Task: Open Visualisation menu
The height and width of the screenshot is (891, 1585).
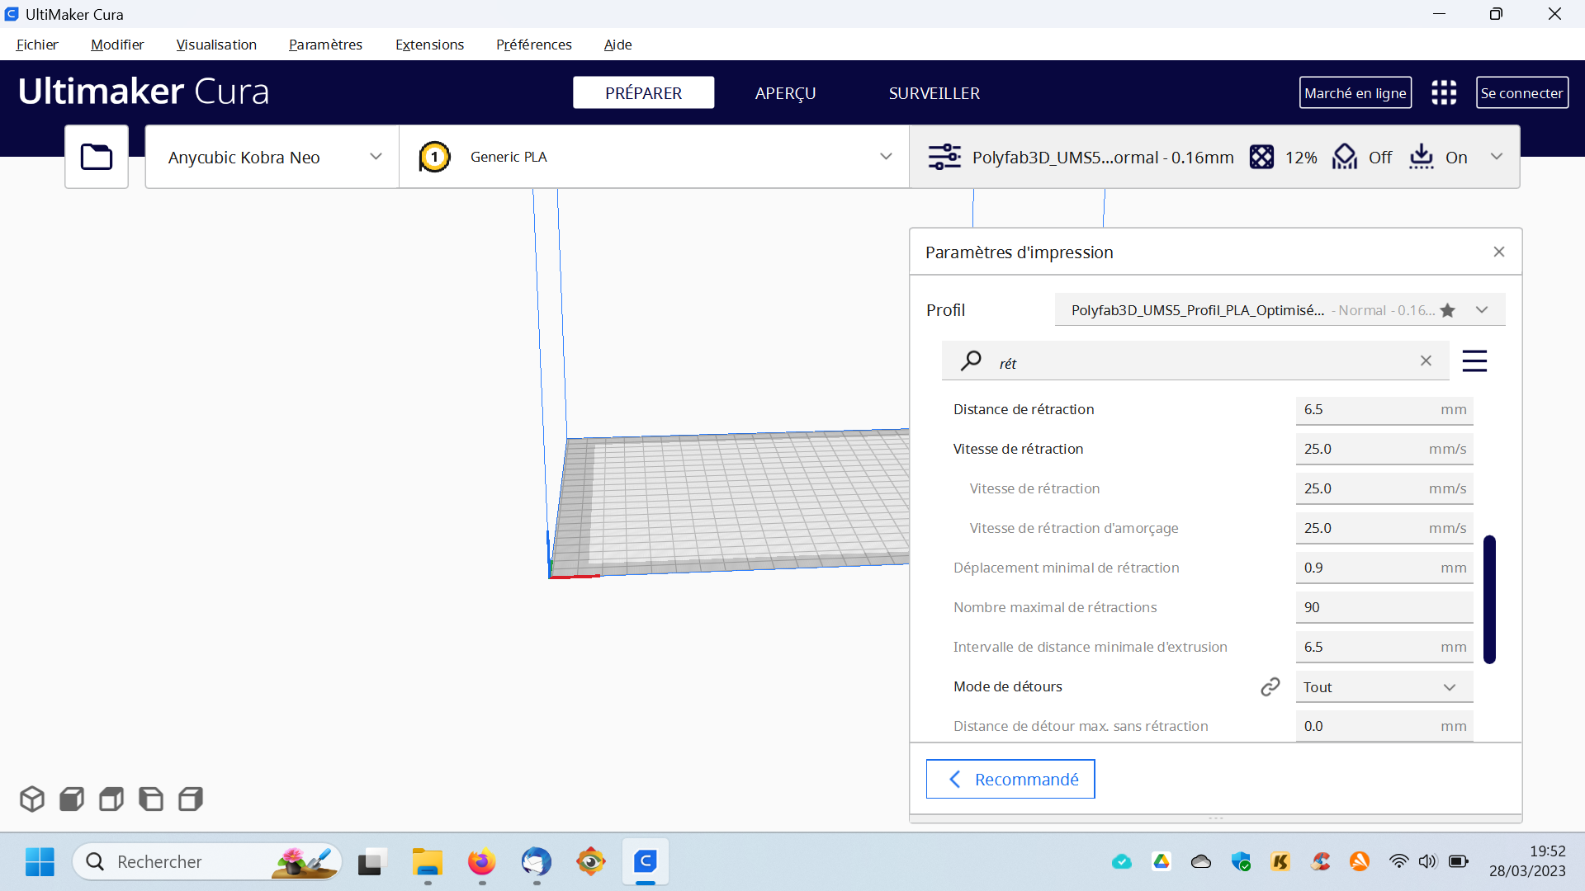Action: click(x=216, y=45)
